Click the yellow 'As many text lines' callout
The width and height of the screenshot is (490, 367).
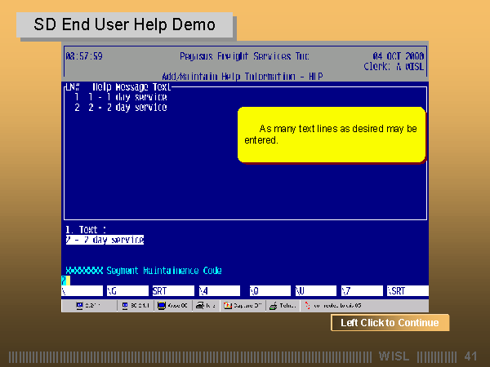click(x=332, y=135)
